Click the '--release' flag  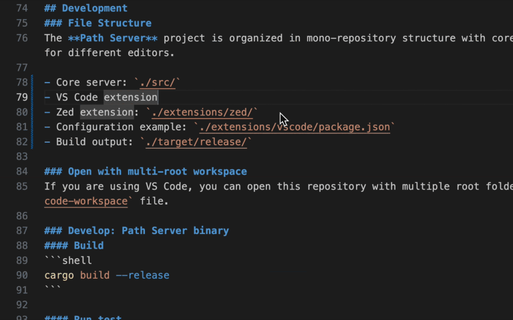tap(143, 275)
